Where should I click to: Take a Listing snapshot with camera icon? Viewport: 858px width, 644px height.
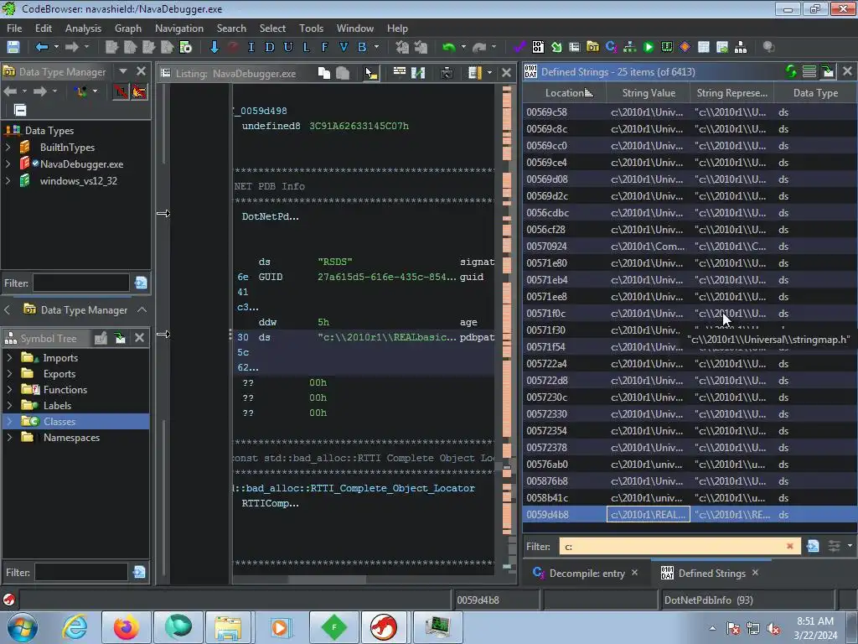(x=447, y=73)
